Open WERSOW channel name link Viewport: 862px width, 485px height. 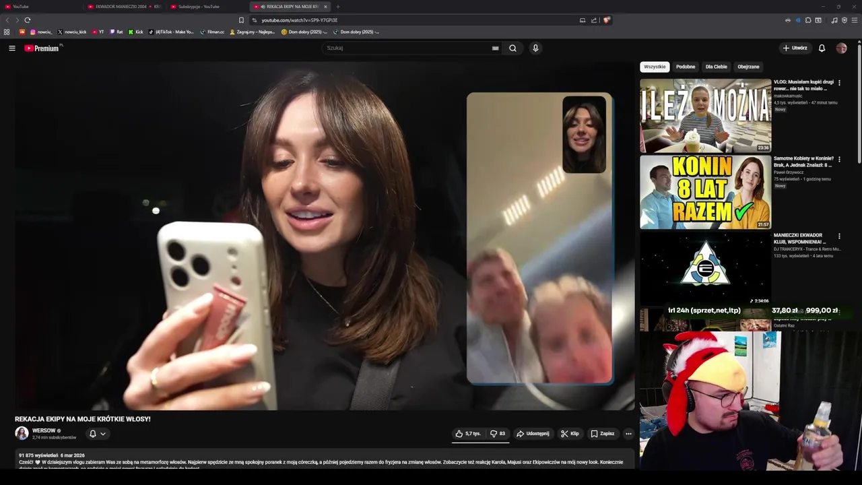pyautogui.click(x=44, y=430)
